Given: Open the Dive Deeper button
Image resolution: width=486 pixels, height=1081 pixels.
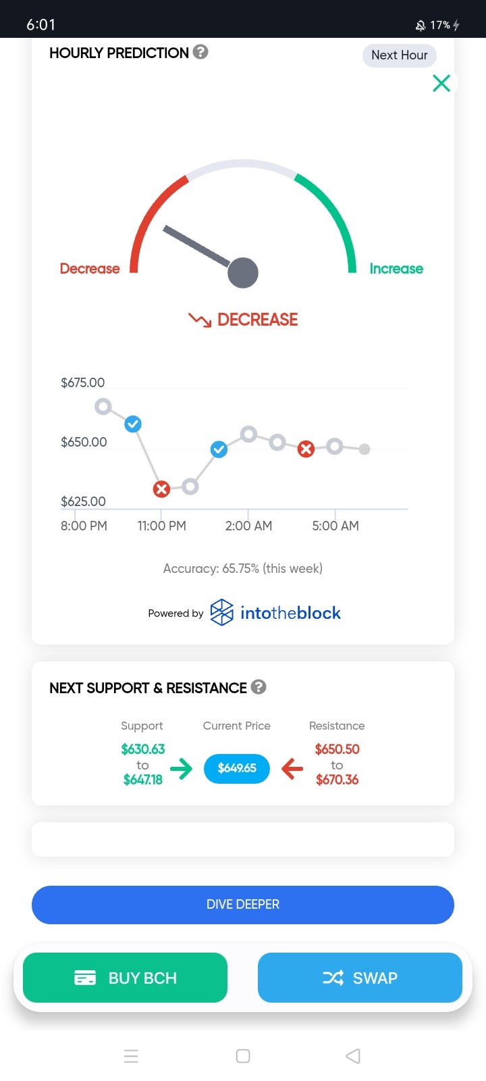Looking at the screenshot, I should [x=243, y=905].
